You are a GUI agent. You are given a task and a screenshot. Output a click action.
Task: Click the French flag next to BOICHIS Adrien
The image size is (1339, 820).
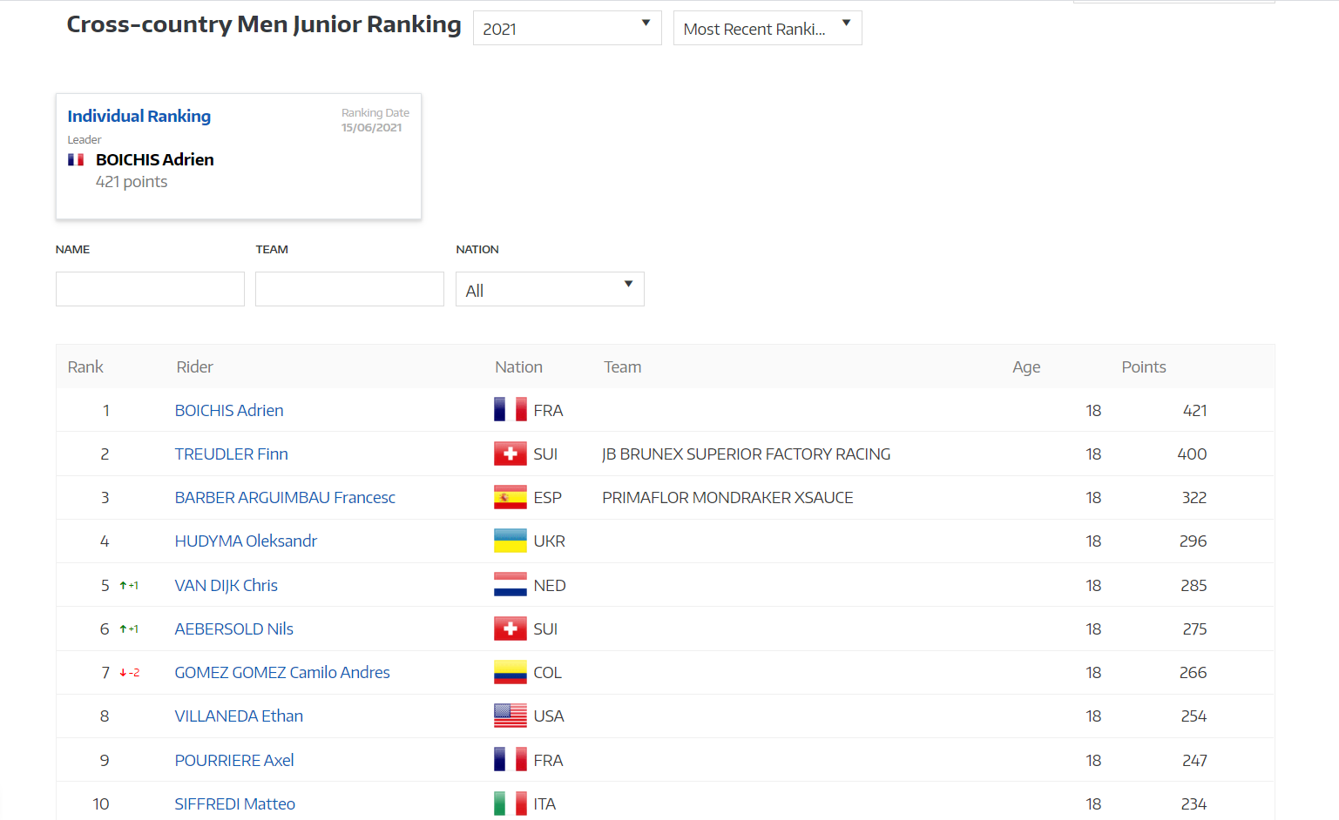point(511,410)
